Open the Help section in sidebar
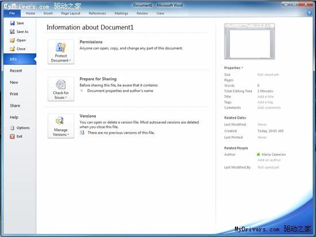 [x=14, y=118]
